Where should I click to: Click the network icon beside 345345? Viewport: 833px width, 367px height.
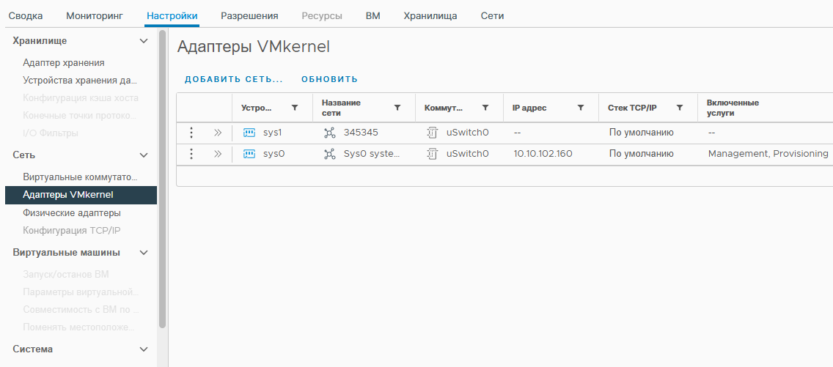pos(330,133)
